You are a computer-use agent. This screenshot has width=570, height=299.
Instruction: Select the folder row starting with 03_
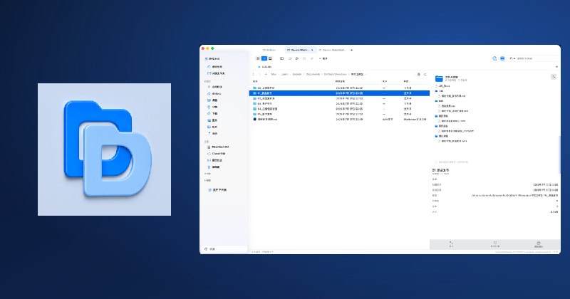tap(340, 103)
